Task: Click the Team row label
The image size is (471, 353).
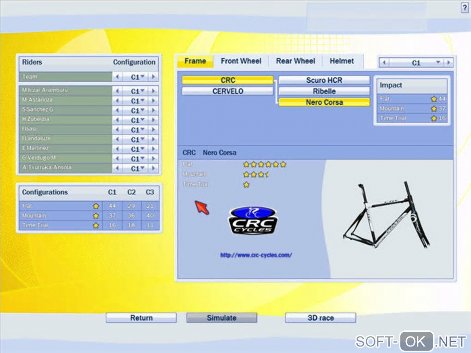Action: (x=30, y=77)
